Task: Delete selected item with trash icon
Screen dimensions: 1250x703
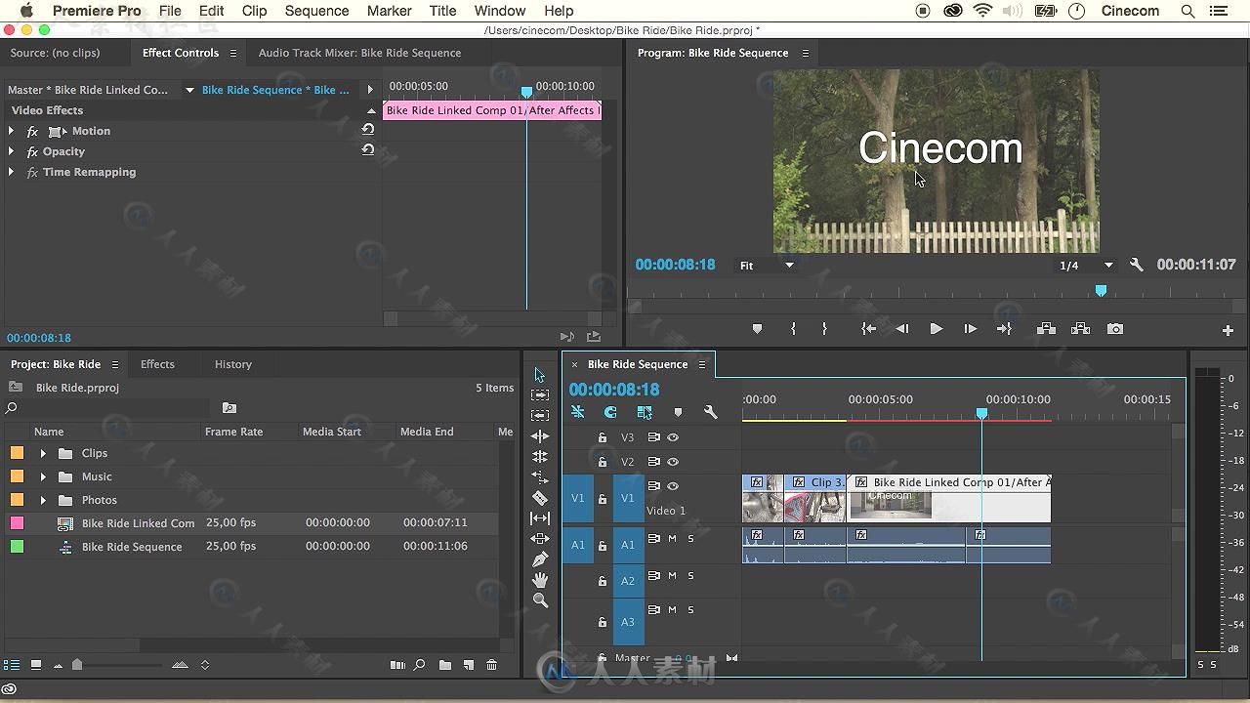Action: [492, 665]
